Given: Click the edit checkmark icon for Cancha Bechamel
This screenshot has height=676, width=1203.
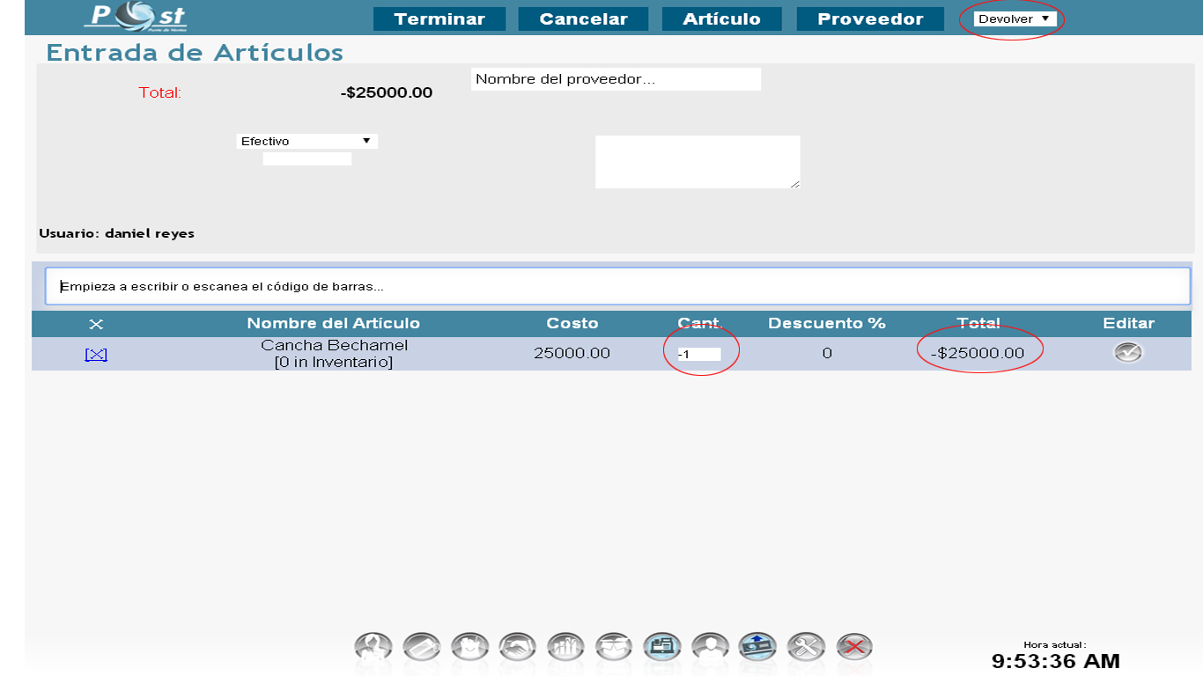Looking at the screenshot, I should click(x=1128, y=353).
